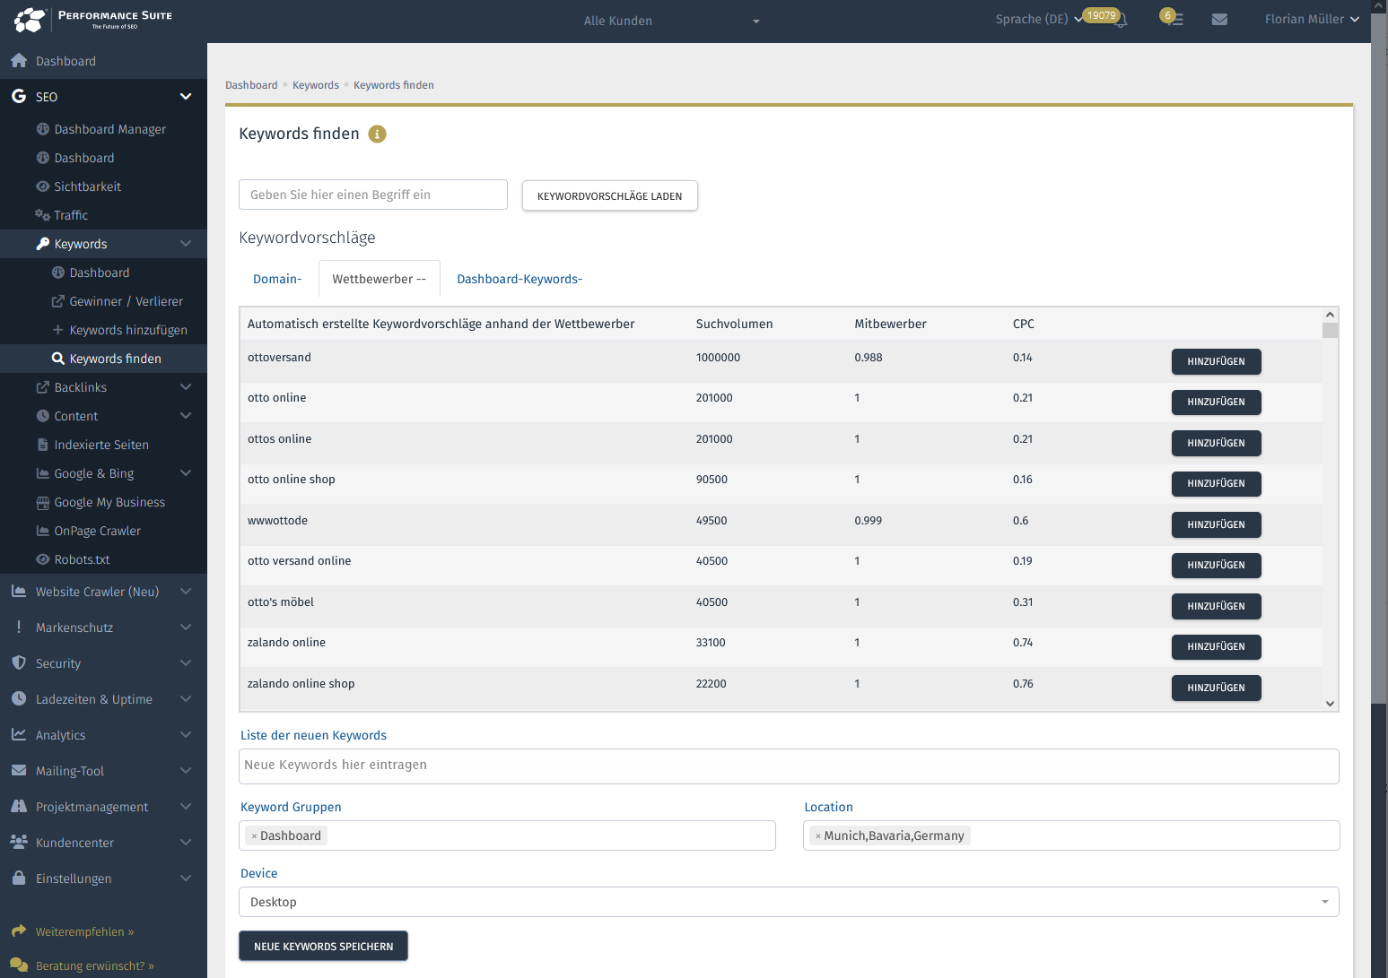
Task: Click the Dashboard breadcrumb link
Action: [x=251, y=85]
